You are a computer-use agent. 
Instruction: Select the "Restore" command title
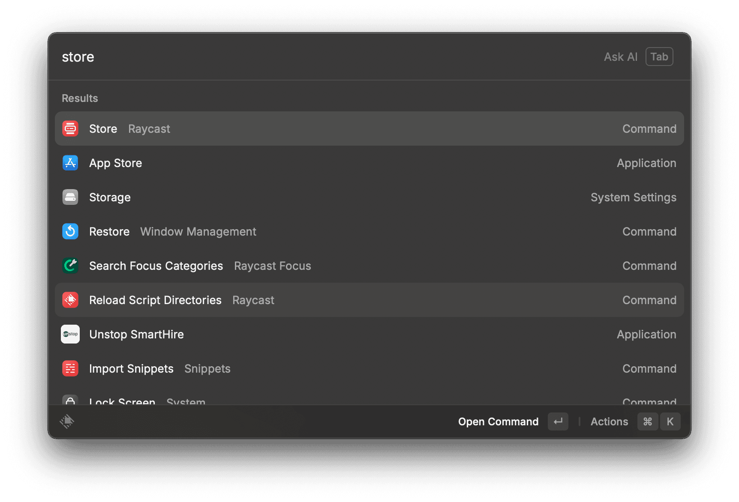109,231
